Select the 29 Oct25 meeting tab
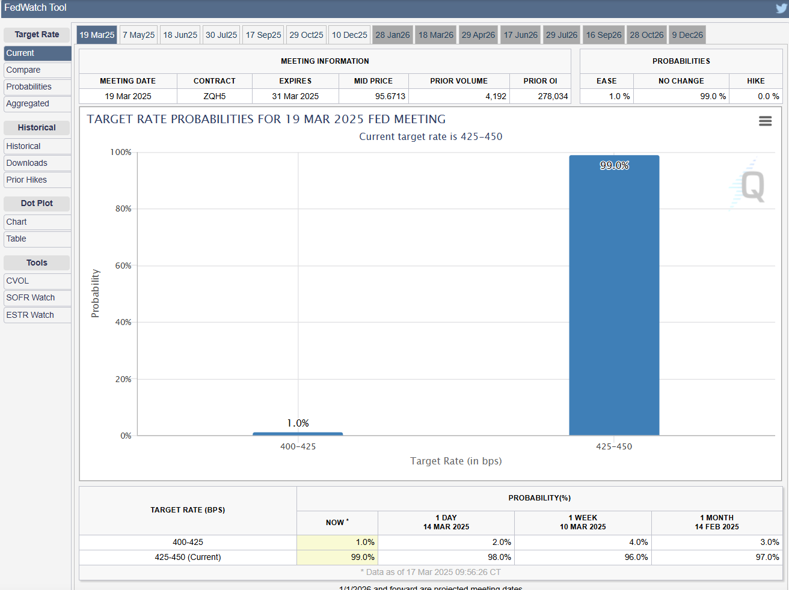Screen dimensions: 789x590 click(x=306, y=35)
